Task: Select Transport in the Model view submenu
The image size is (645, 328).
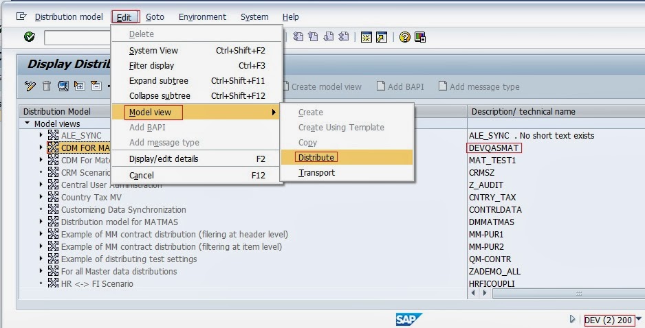Action: click(x=316, y=173)
